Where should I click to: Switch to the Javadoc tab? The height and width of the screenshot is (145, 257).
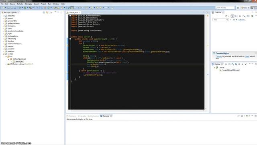(82, 116)
